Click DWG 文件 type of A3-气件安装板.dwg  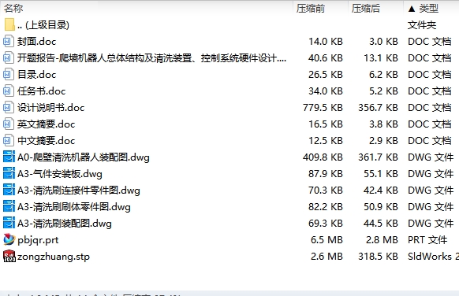[431, 173]
